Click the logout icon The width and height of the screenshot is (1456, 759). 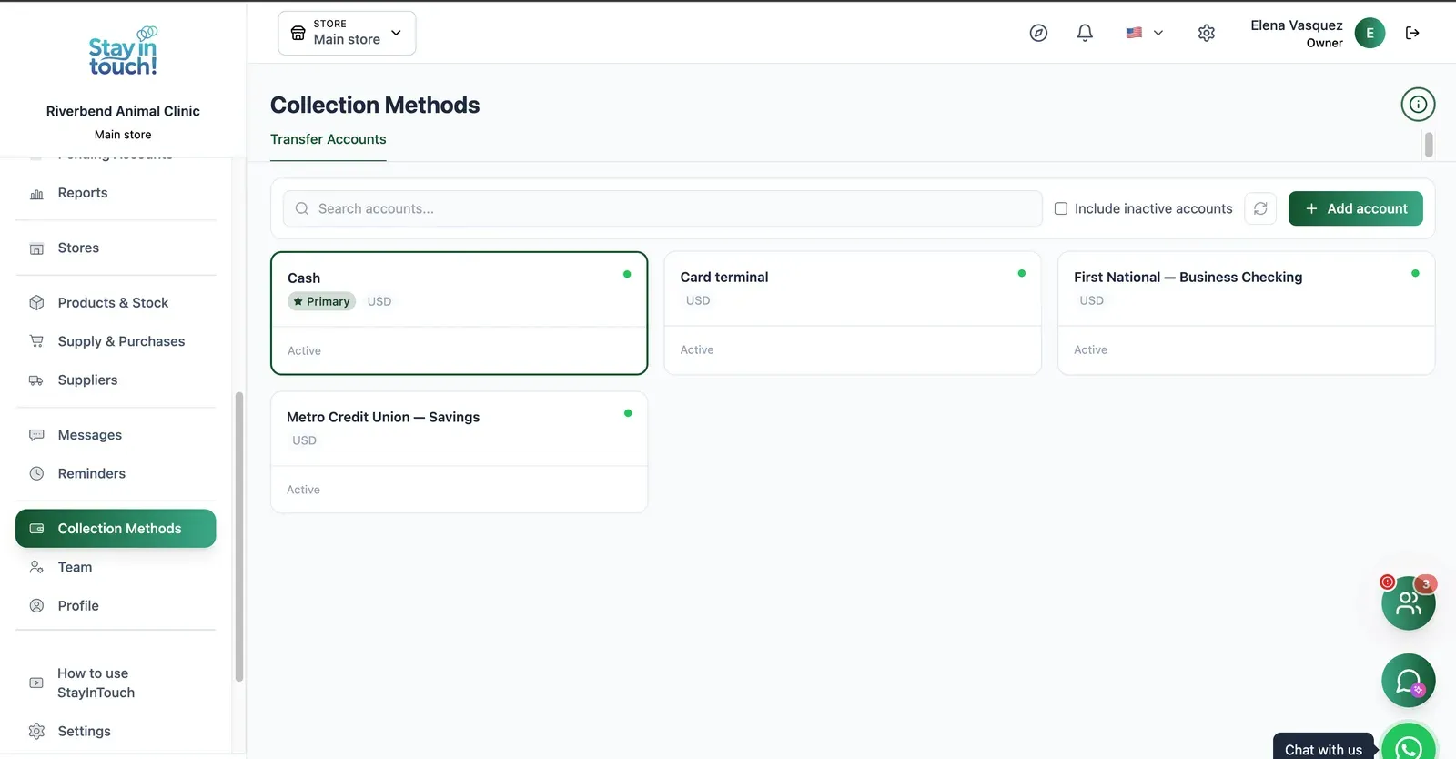pyautogui.click(x=1412, y=33)
